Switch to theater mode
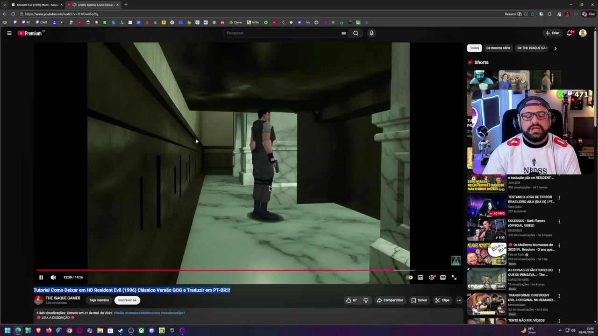 pyautogui.click(x=443, y=277)
